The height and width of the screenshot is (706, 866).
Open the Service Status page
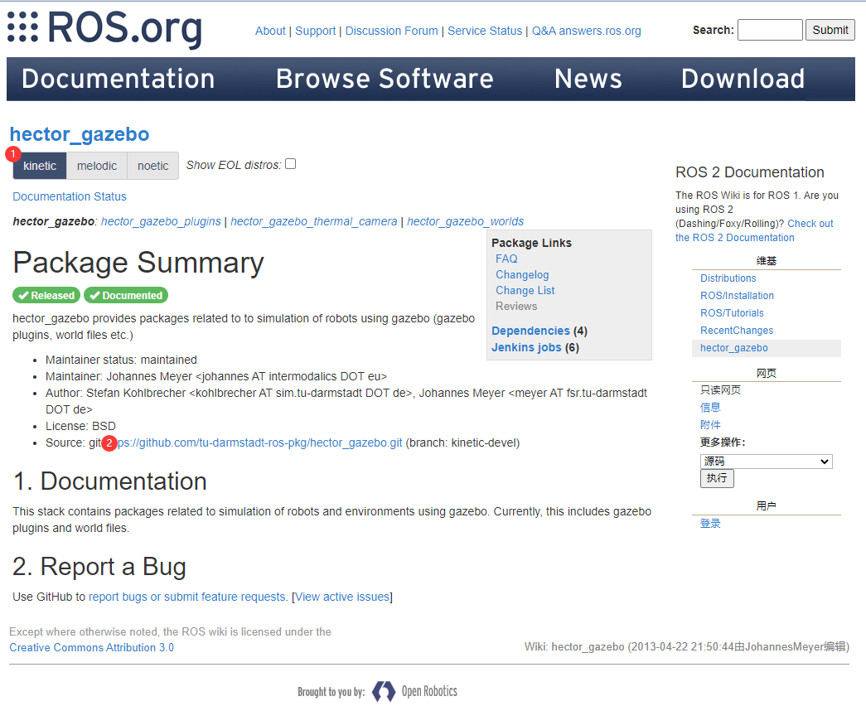click(x=485, y=30)
